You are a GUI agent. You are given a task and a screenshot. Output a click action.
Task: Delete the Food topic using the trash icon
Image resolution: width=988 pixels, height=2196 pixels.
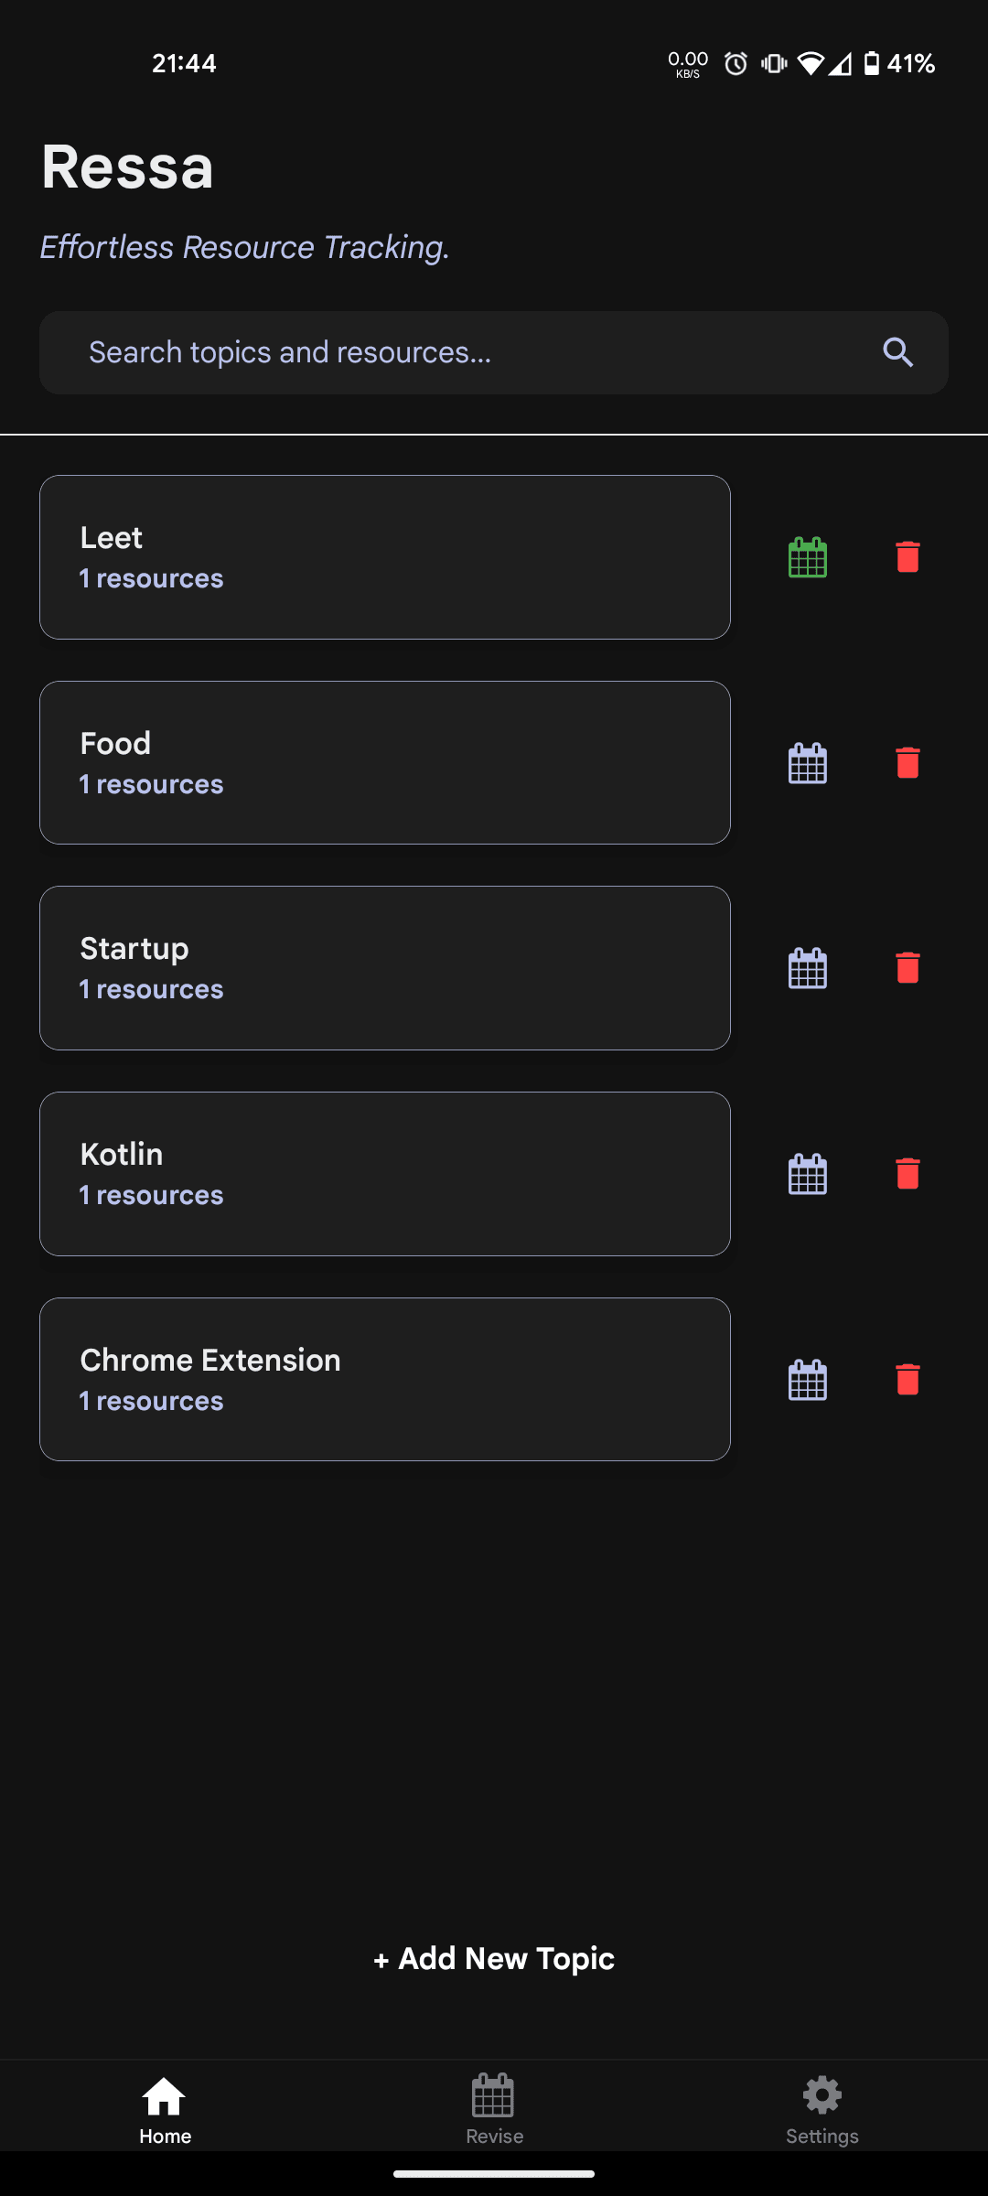(907, 762)
